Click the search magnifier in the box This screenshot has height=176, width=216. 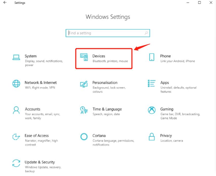pyautogui.click(x=146, y=33)
